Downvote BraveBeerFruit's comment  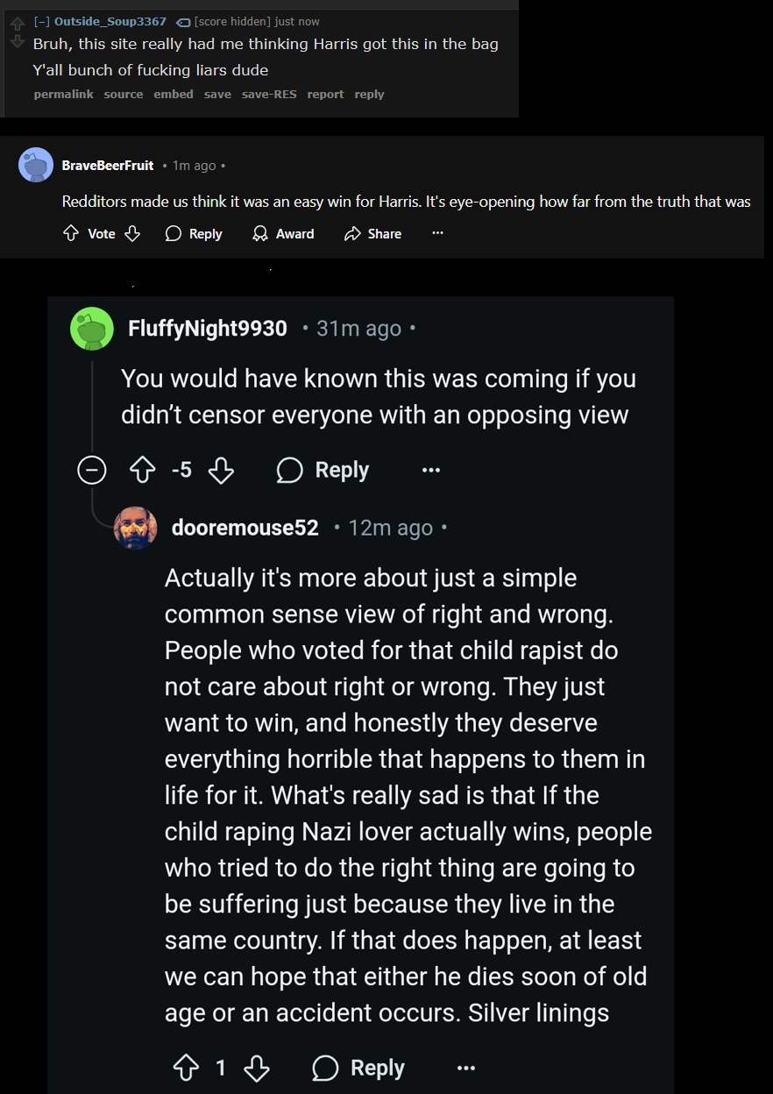(132, 233)
